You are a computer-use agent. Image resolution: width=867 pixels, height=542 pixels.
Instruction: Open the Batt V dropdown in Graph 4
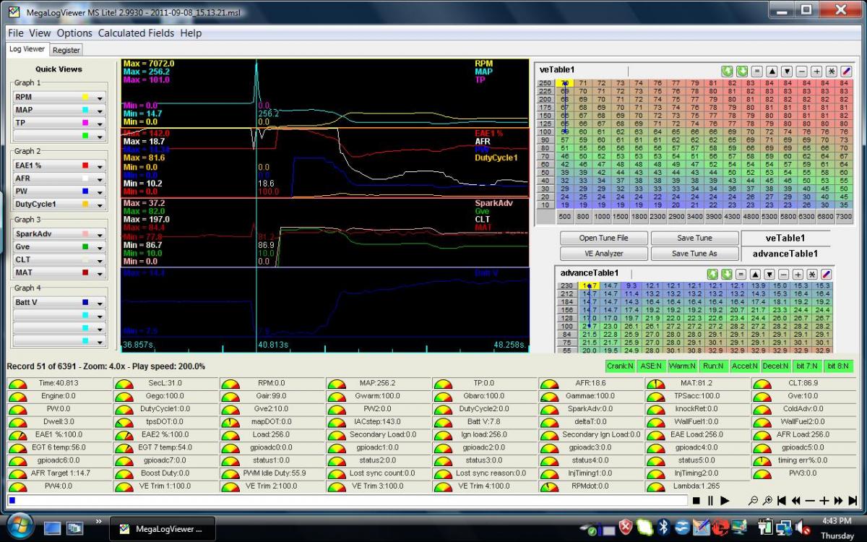pyautogui.click(x=100, y=304)
